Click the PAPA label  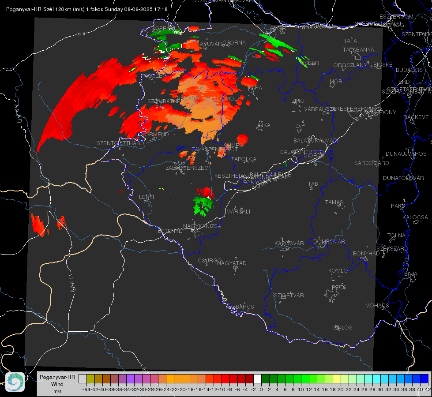(255, 88)
